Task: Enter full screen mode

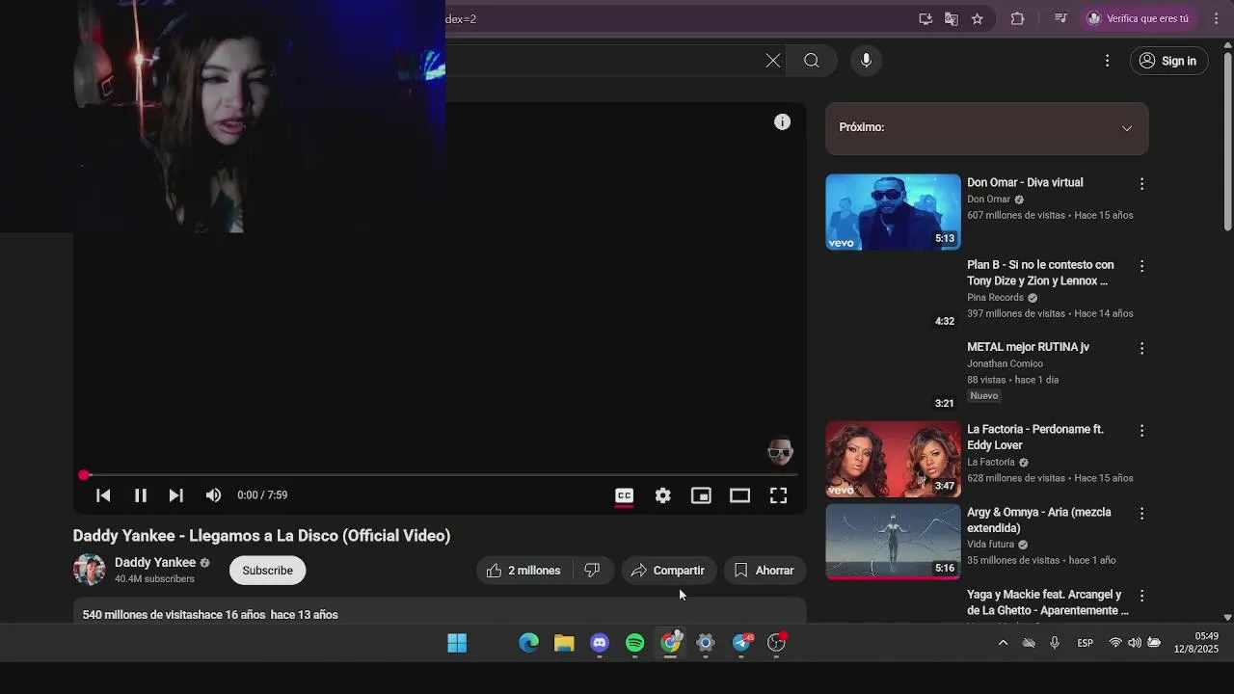Action: coord(778,495)
